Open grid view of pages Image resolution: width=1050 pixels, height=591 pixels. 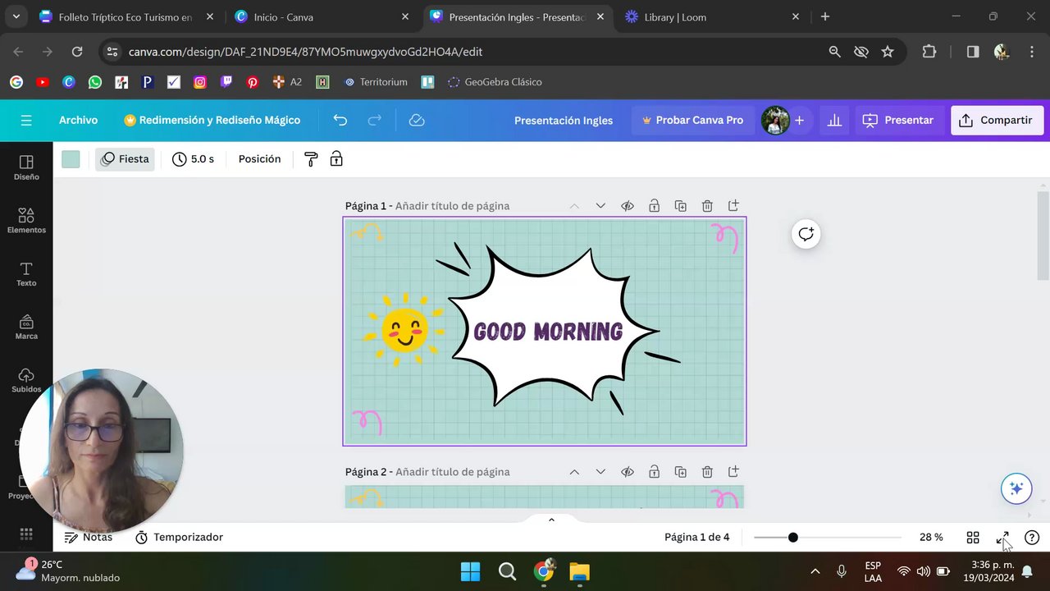[973, 538]
